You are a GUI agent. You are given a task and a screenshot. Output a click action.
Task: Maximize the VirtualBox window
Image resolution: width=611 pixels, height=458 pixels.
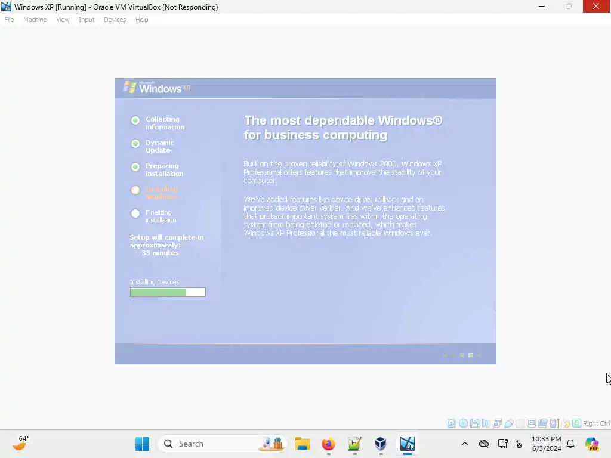[x=569, y=7]
